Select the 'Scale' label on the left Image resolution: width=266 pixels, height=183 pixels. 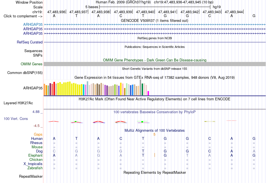click(x=38, y=7)
